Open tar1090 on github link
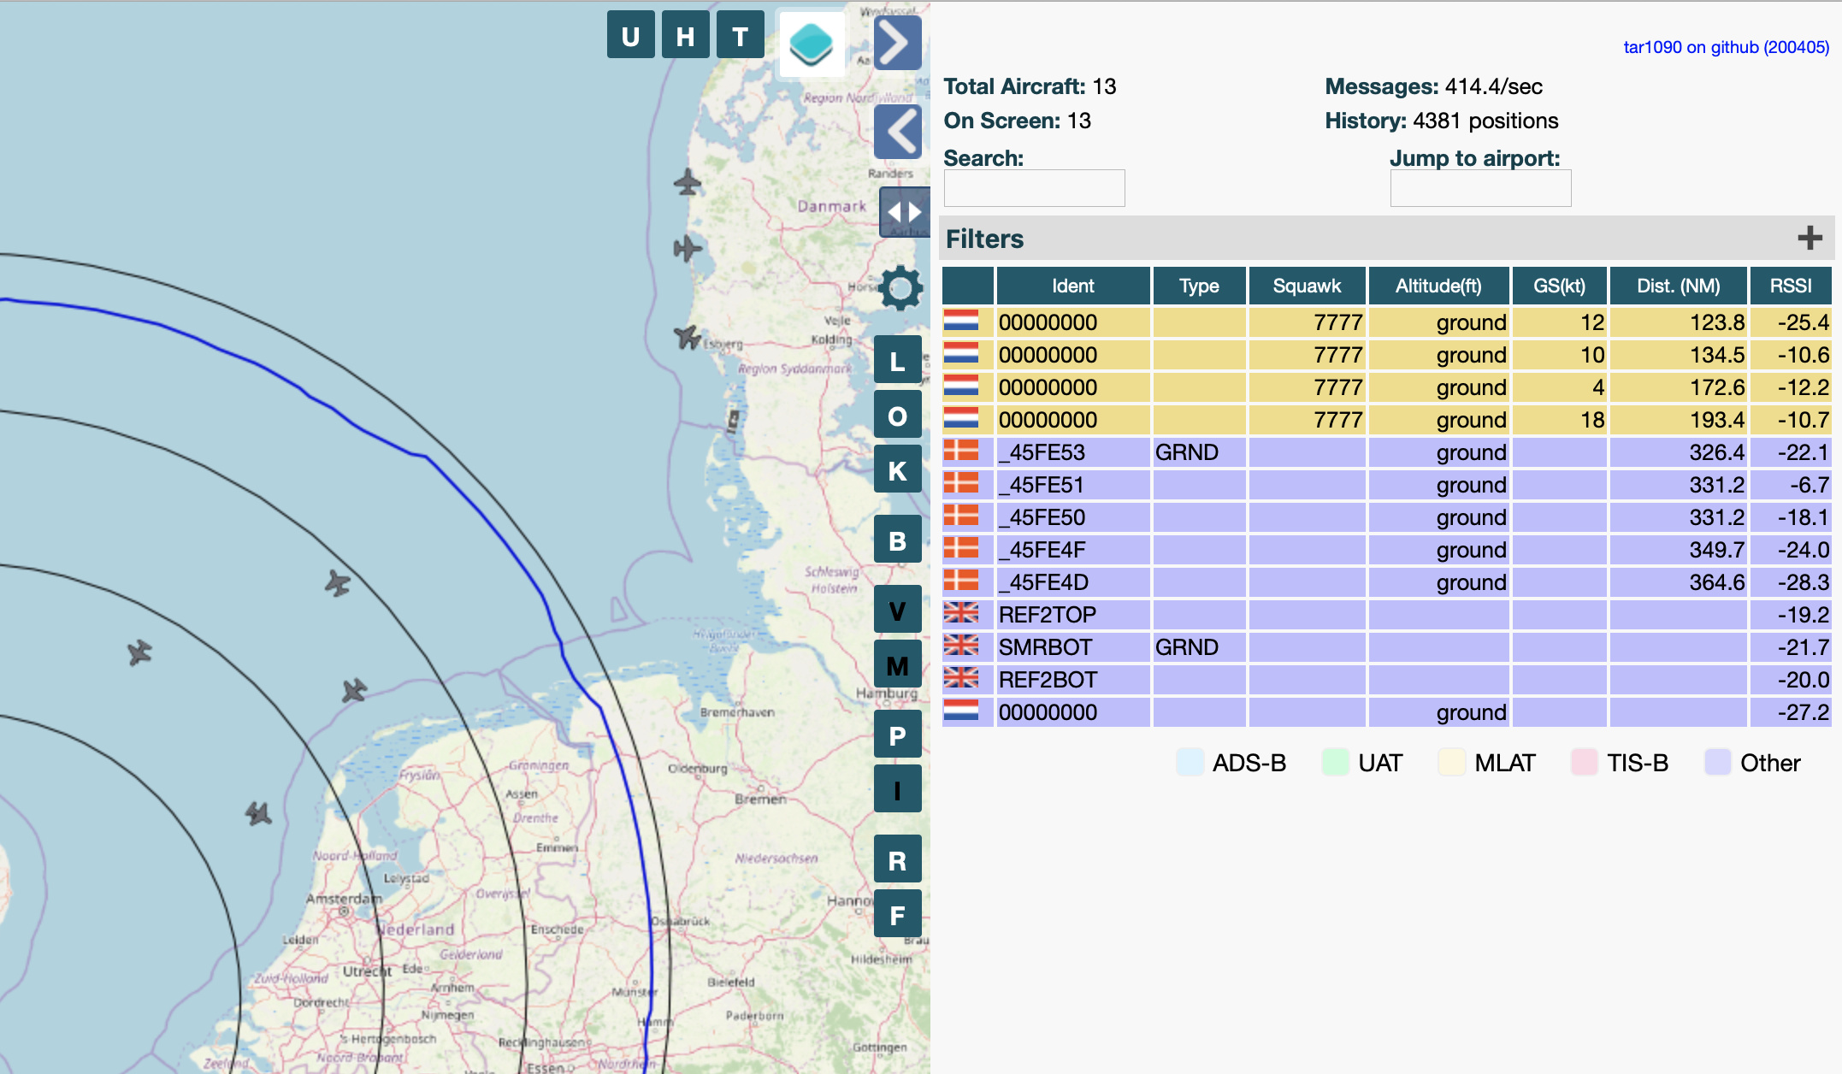Image resolution: width=1842 pixels, height=1074 pixels. tap(1726, 47)
